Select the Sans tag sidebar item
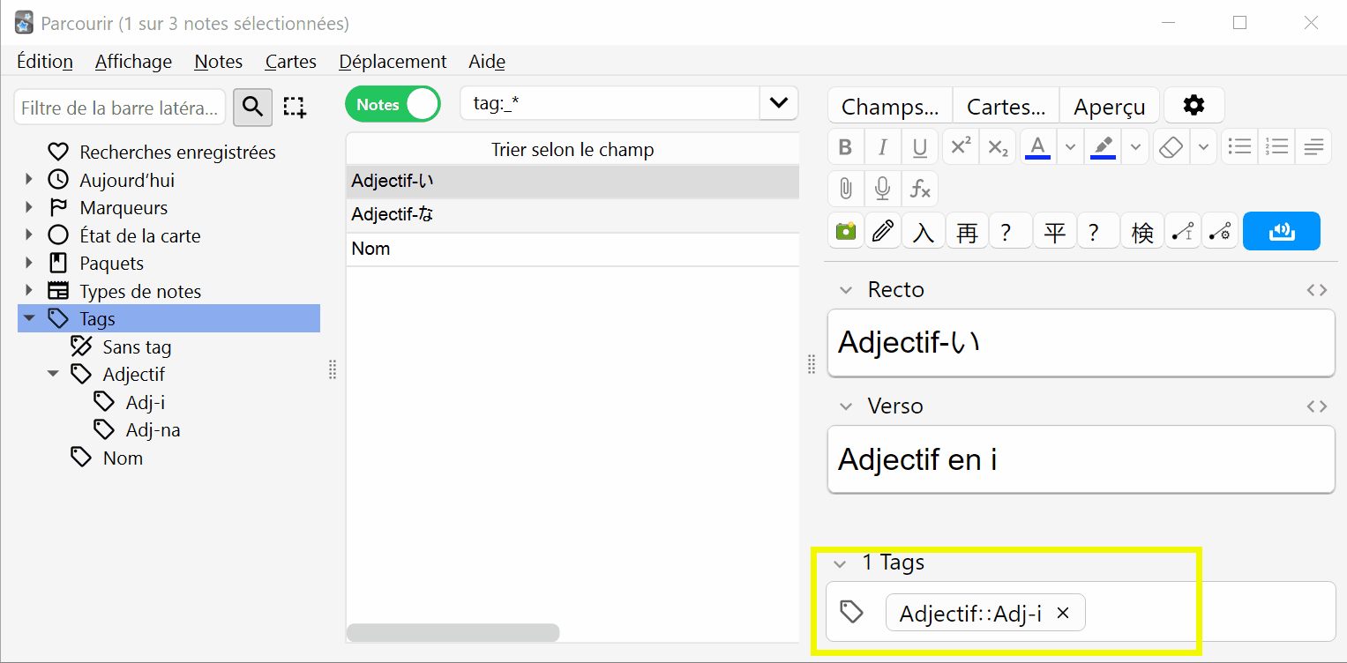Screen dimensions: 1347x663 [x=137, y=346]
